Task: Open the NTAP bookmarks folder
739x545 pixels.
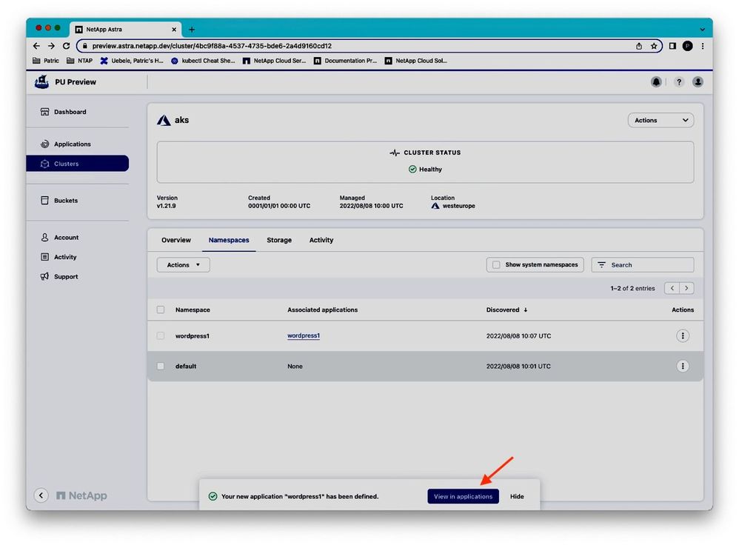Action: pyautogui.click(x=80, y=60)
